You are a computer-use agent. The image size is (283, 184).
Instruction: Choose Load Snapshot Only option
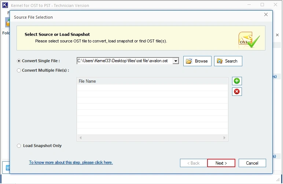[x=19, y=146]
